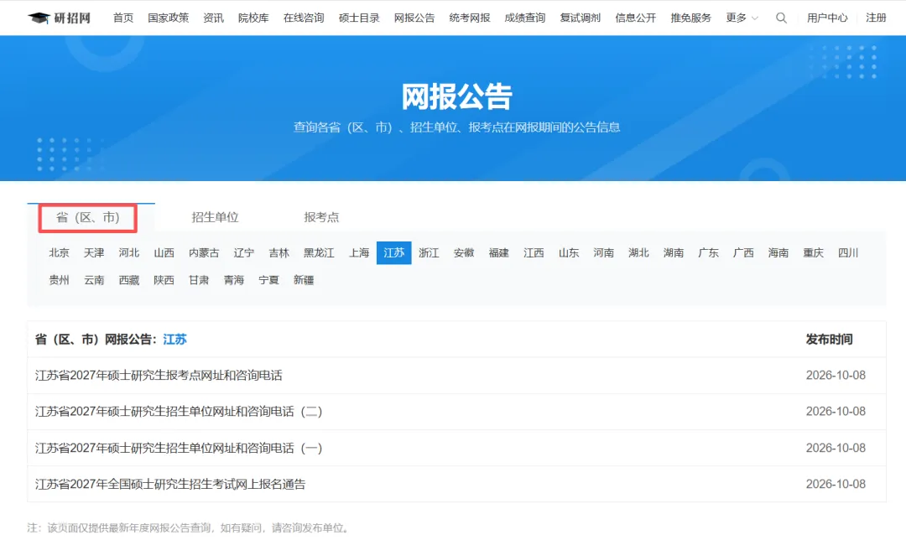Screen dimensions: 906x545
Task: Open 网报公告 navigation item
Action: click(414, 18)
